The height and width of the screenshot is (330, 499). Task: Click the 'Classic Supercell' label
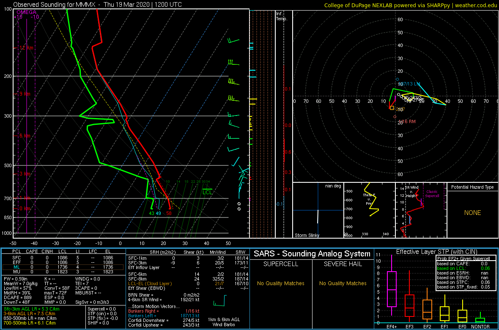point(431,194)
